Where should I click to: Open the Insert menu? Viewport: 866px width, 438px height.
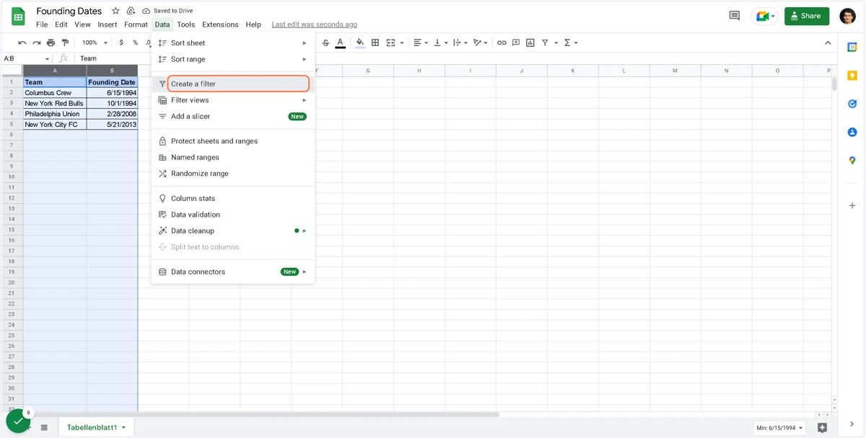click(x=108, y=24)
